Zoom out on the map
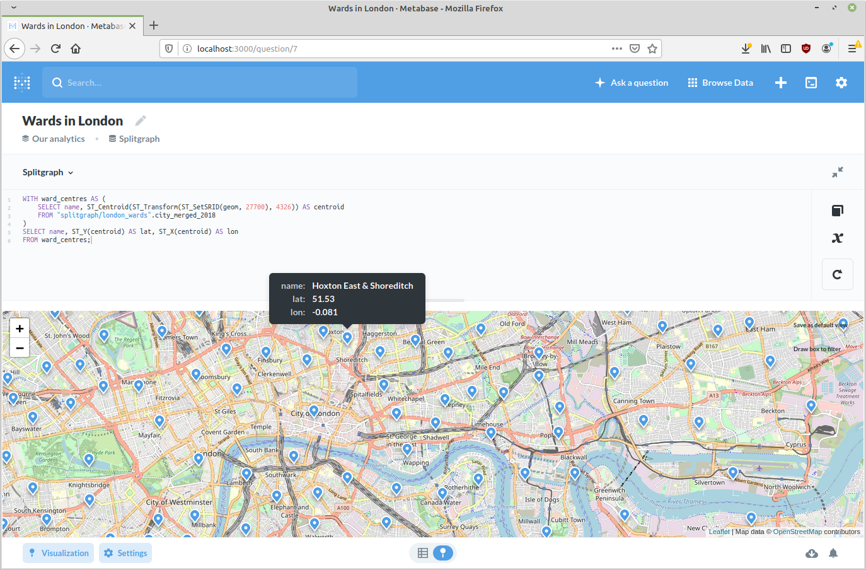866x570 pixels. click(x=20, y=348)
